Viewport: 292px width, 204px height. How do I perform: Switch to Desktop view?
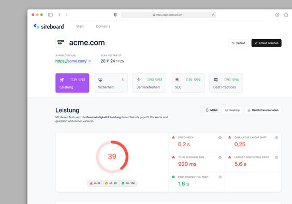pos(232,110)
